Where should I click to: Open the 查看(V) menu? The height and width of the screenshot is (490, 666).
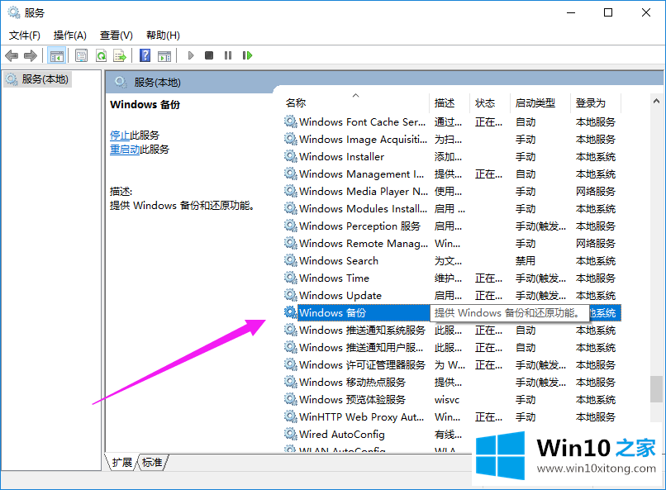[x=117, y=36]
